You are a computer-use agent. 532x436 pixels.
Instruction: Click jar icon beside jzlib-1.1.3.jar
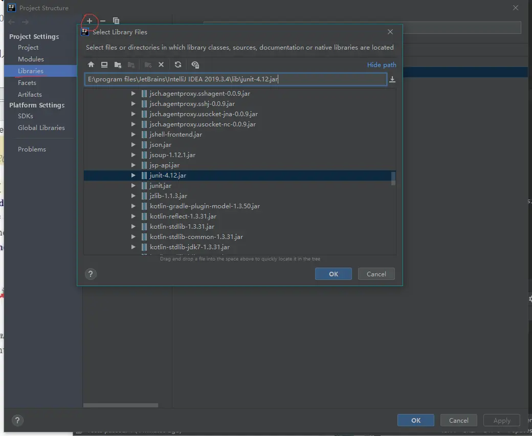point(144,196)
